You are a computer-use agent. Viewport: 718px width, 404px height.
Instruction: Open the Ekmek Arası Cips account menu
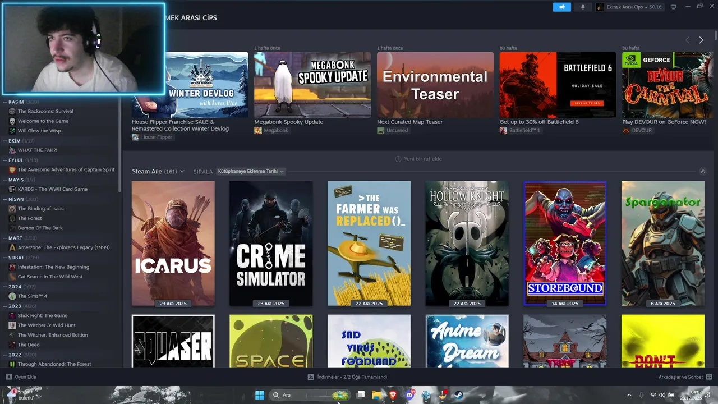click(629, 7)
